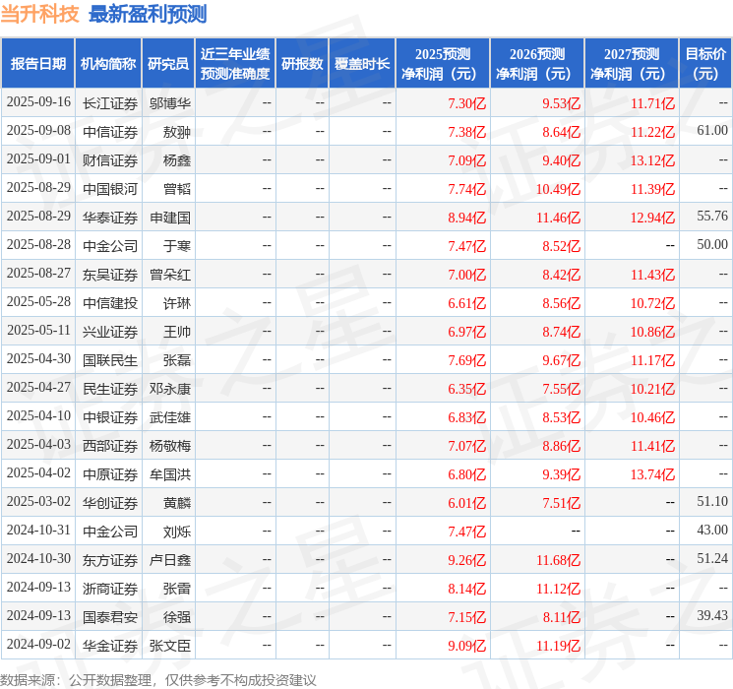This screenshot has height=689, width=733.
Task: Select the 中信证券 institution cell
Action: coord(110,132)
